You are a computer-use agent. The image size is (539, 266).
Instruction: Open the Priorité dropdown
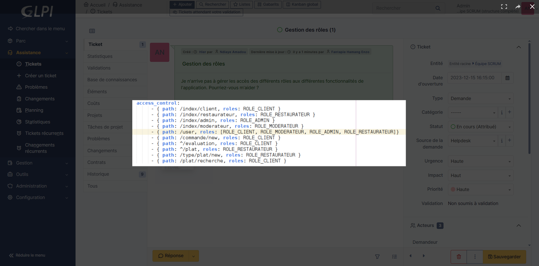click(x=481, y=190)
